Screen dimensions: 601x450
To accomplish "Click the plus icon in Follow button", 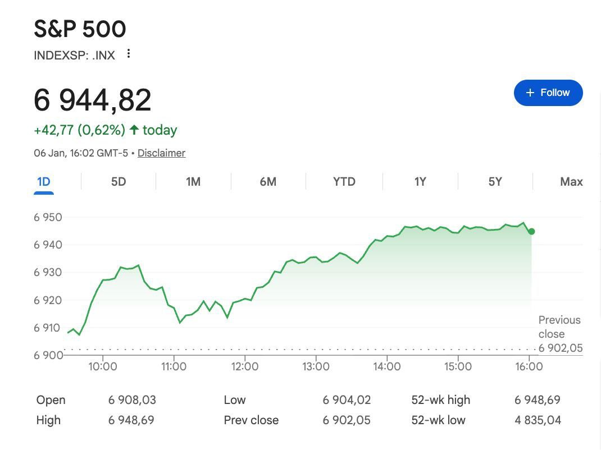I will [530, 93].
